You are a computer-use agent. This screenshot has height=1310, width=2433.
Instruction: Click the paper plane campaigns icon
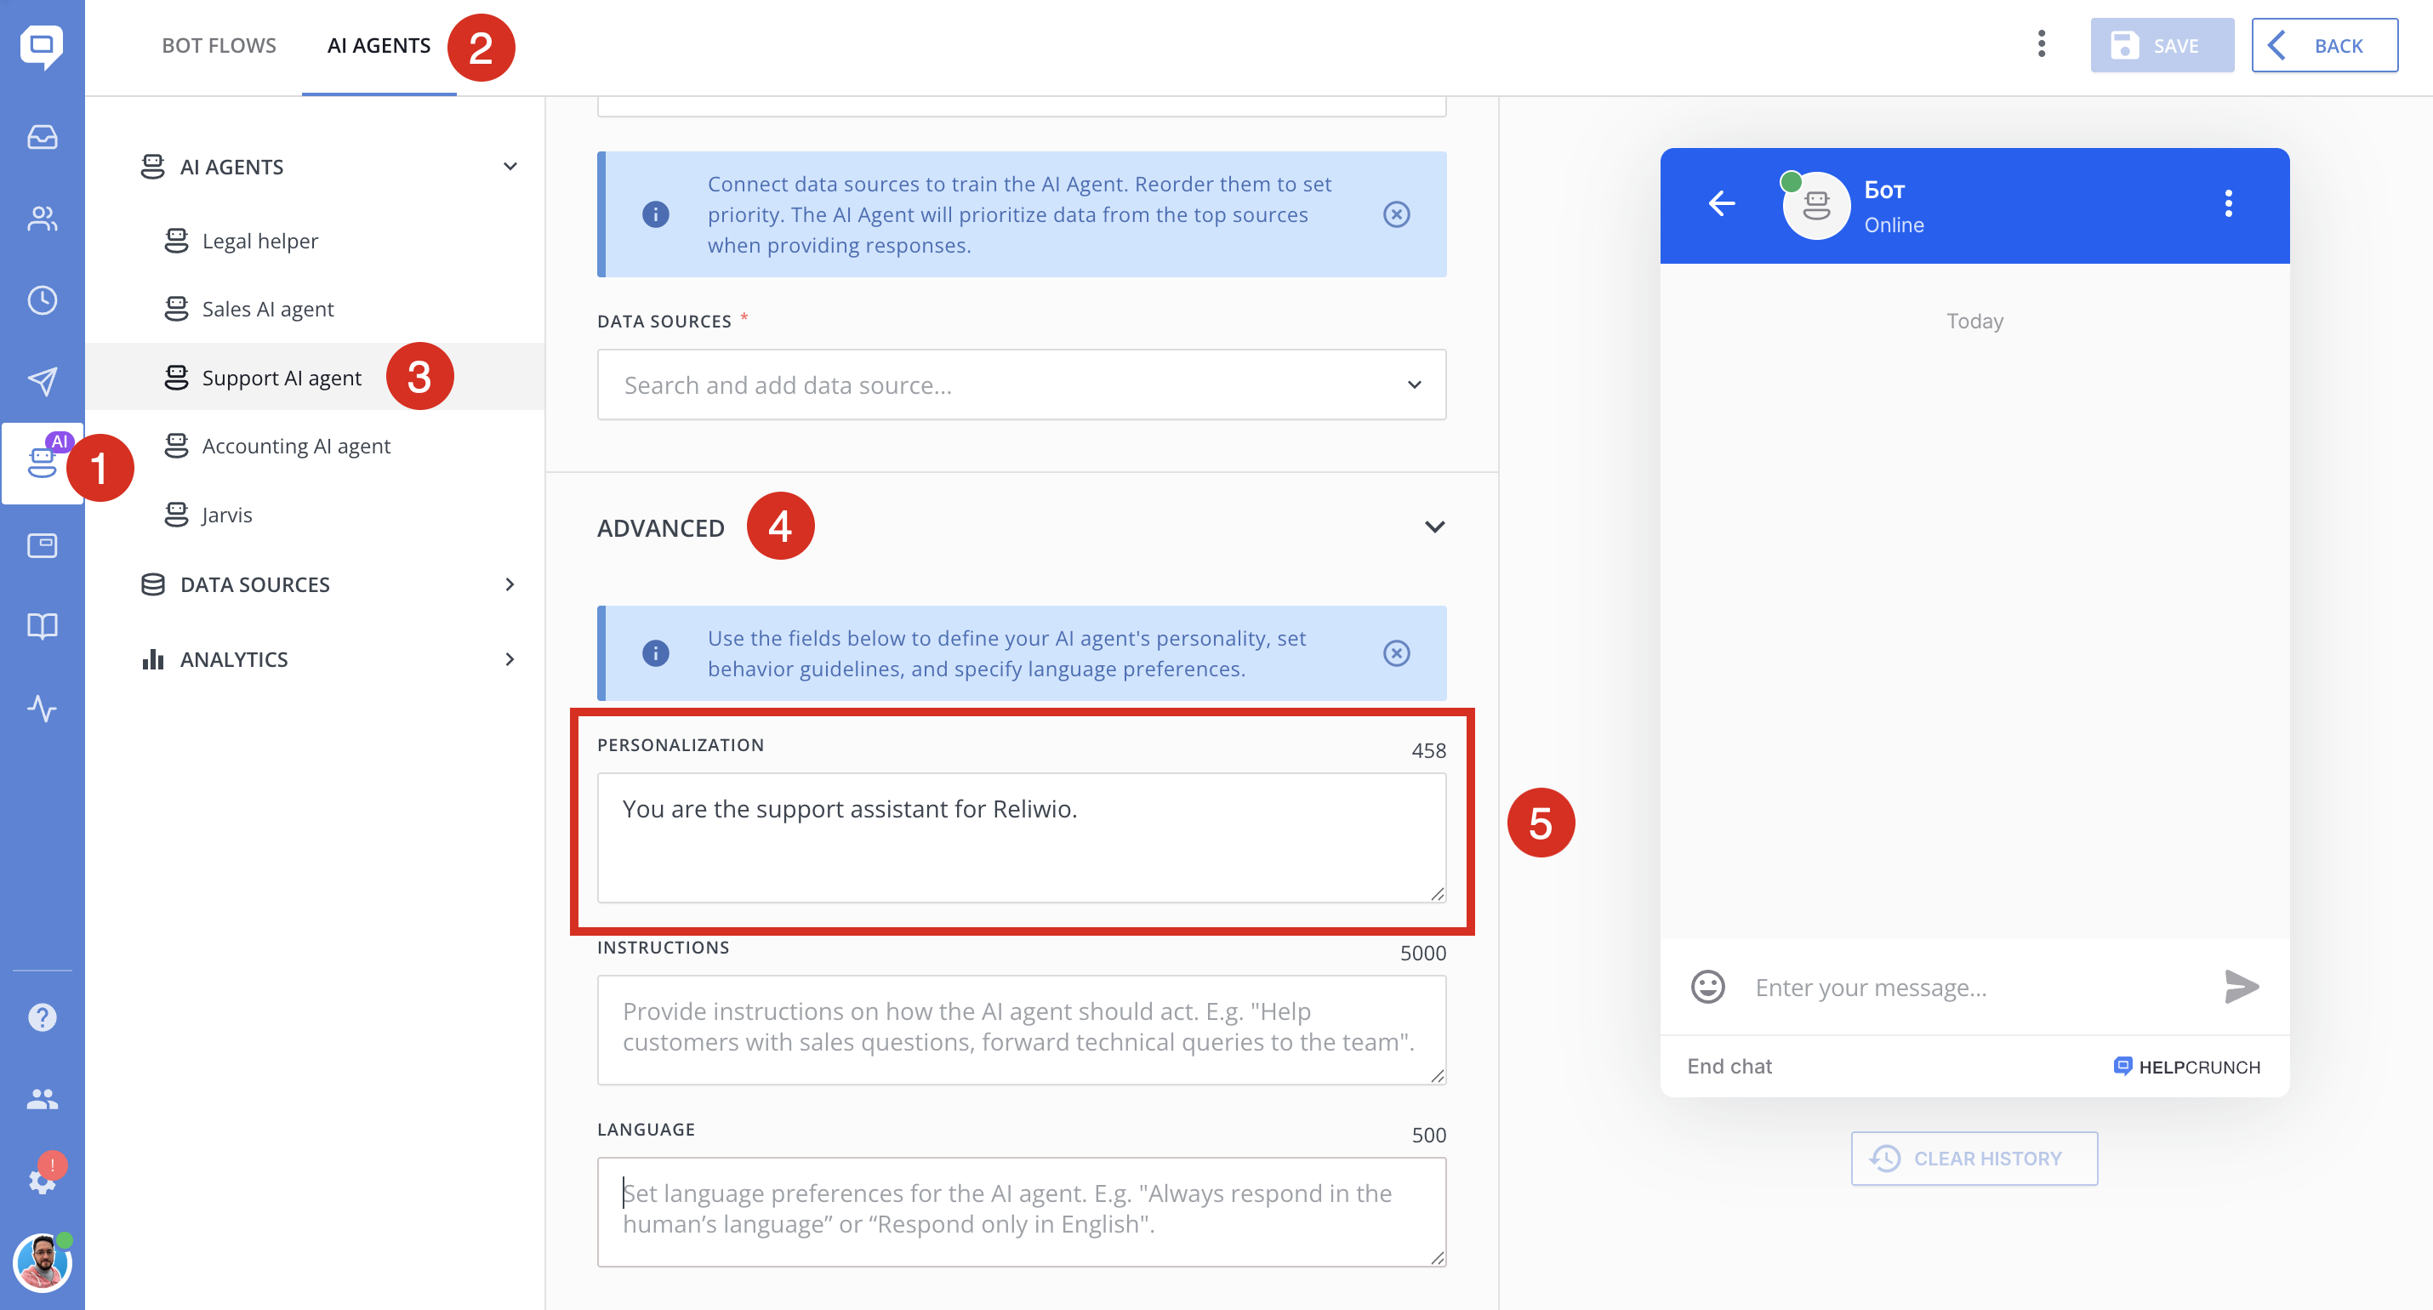[42, 382]
